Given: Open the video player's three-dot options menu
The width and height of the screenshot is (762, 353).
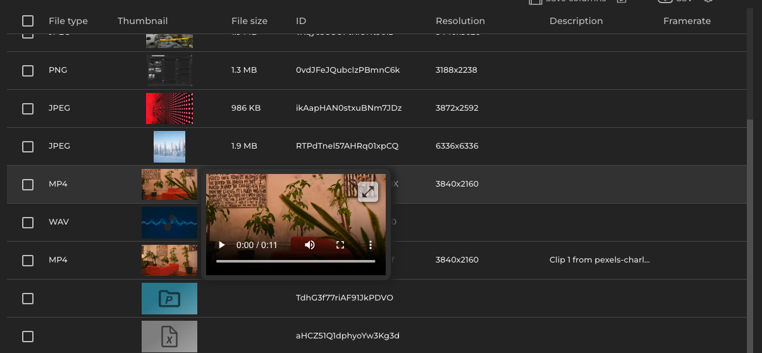Looking at the screenshot, I should pyautogui.click(x=371, y=245).
